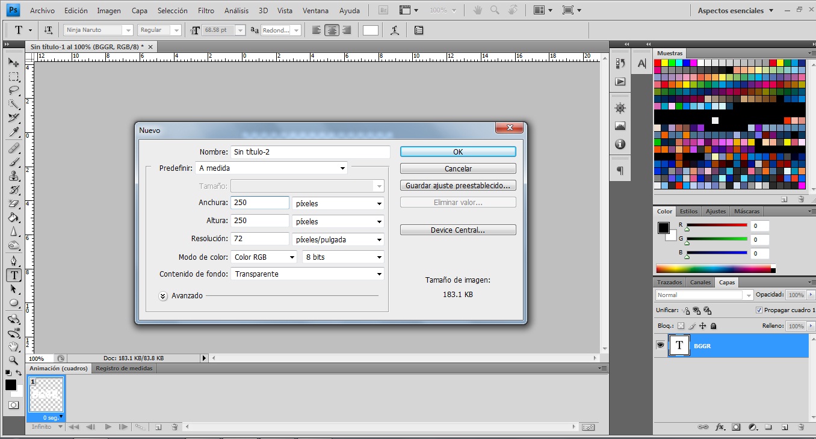Launch Adobe Bridge with Br icon
The width and height of the screenshot is (816, 439).
point(383,10)
